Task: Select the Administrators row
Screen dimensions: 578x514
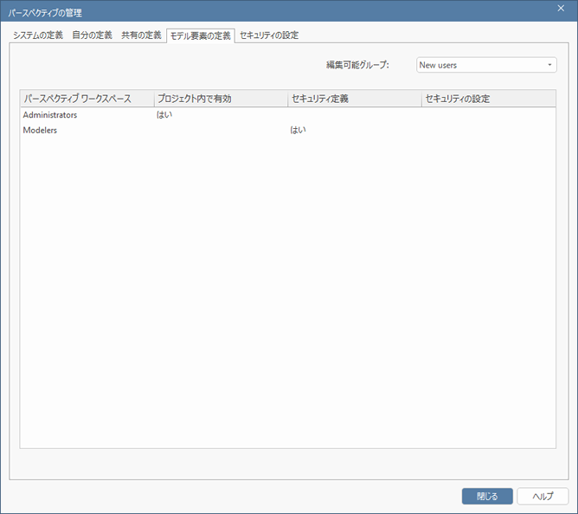Action: (287, 115)
